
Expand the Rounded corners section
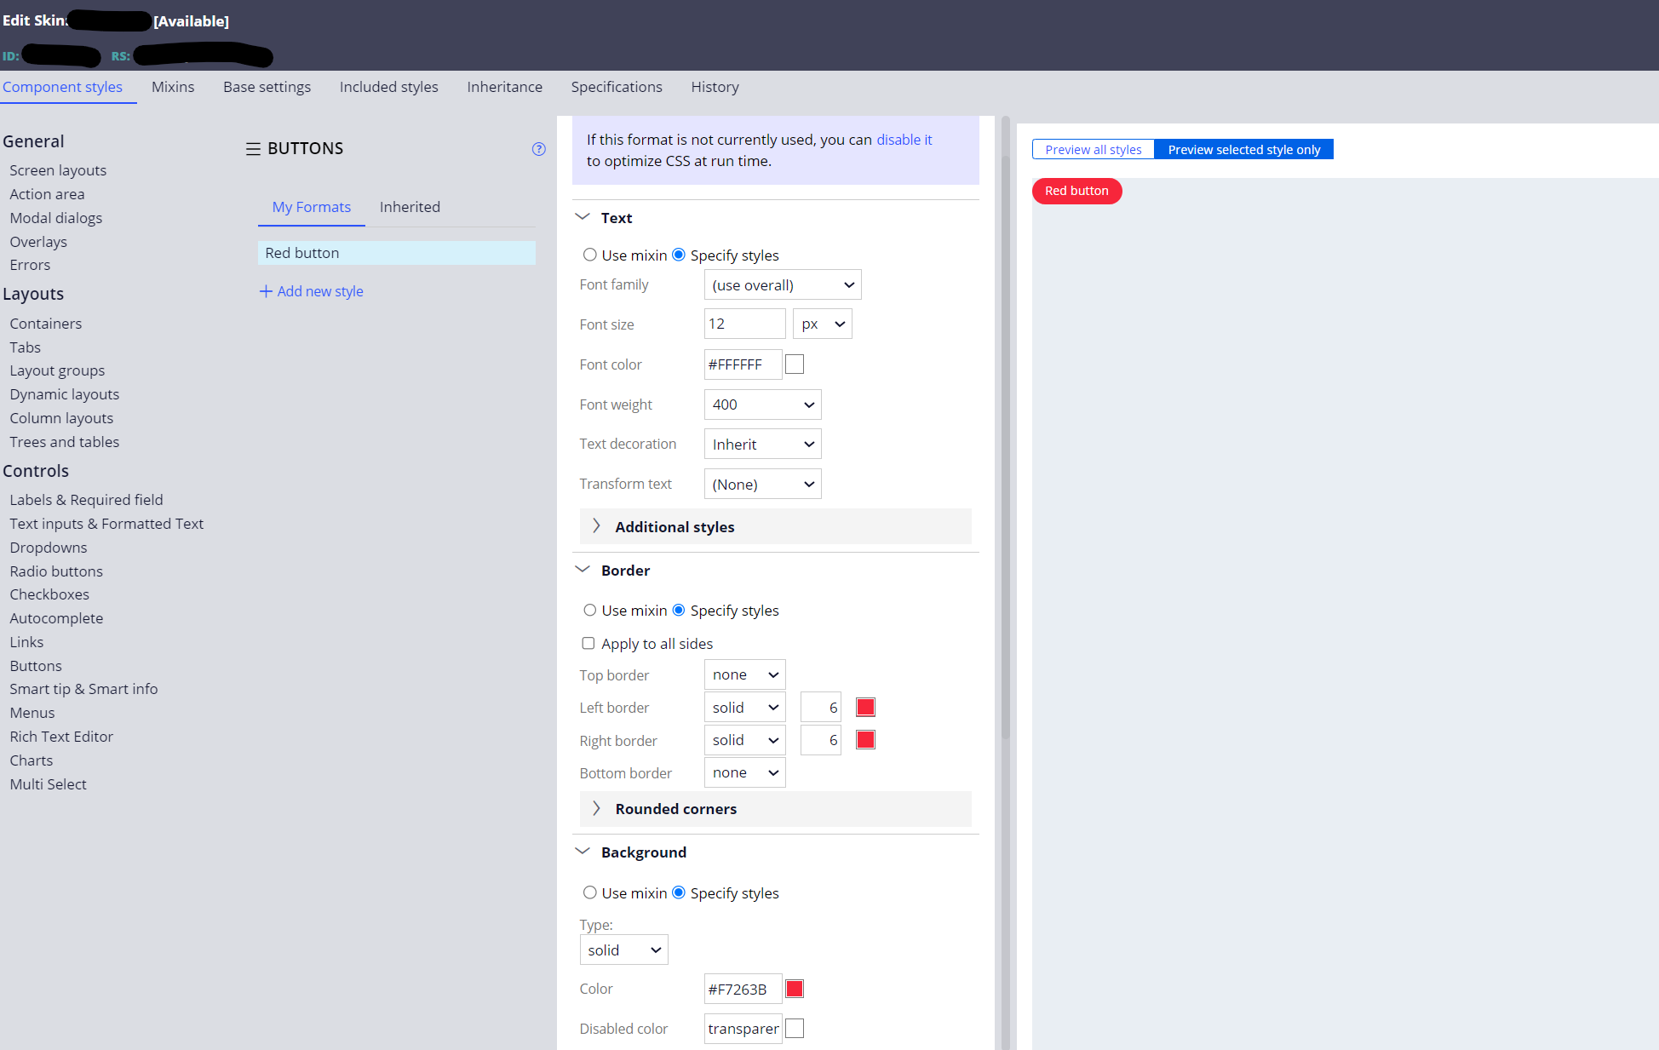pos(776,808)
